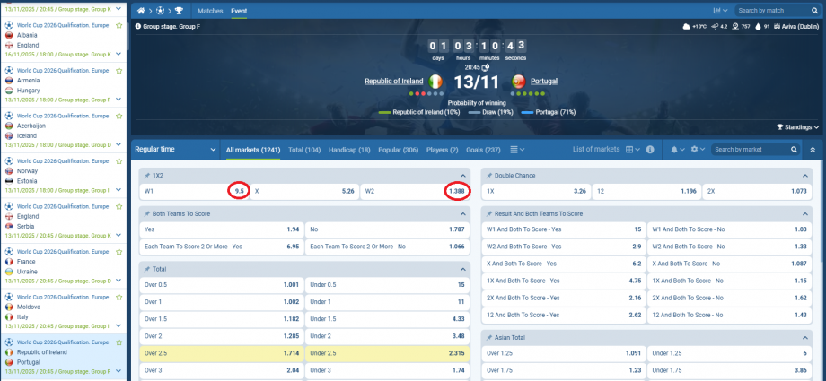Go to the home page icon

[141, 11]
